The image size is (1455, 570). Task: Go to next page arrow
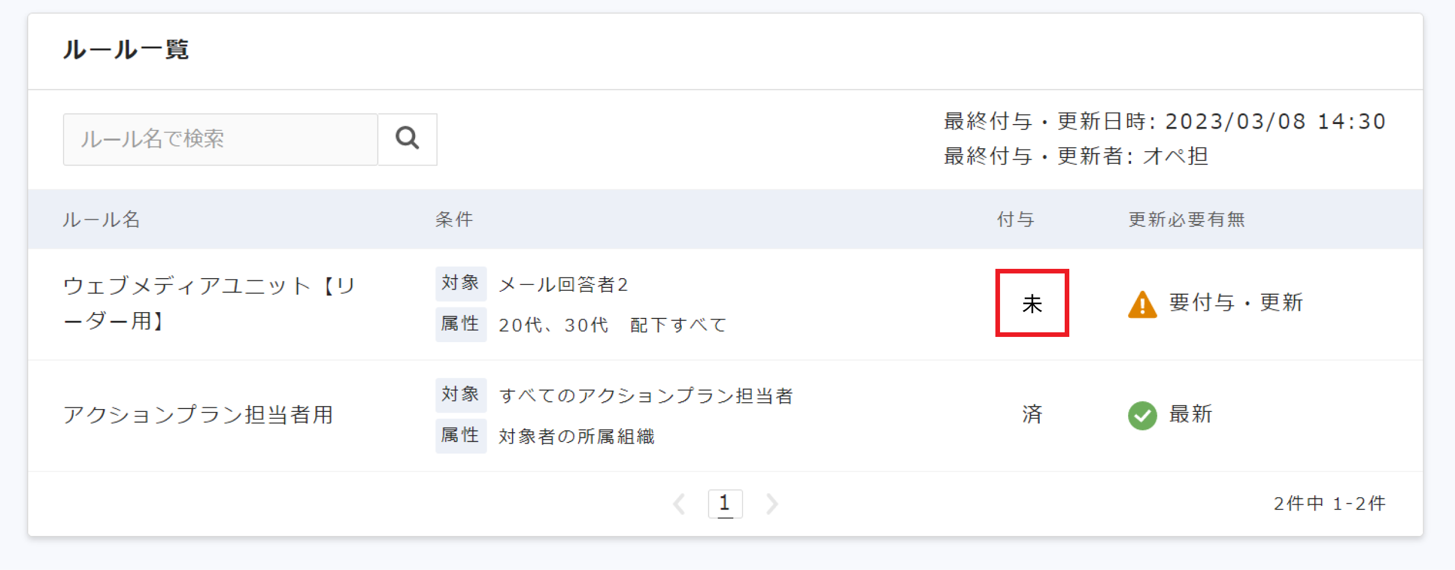pos(771,504)
